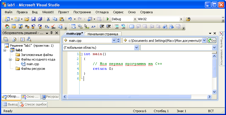Save main.cpp with the floppy disk icon
The width and height of the screenshot is (226, 115).
pos(33,19)
